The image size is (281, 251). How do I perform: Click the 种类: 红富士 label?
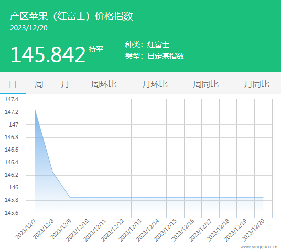pos(147,44)
